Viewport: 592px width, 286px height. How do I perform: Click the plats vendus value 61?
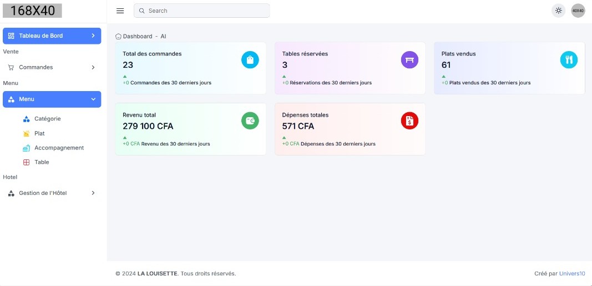coord(446,65)
